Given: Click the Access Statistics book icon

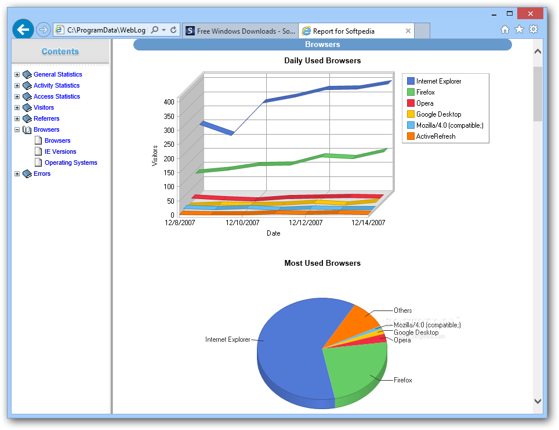Looking at the screenshot, I should tap(27, 97).
